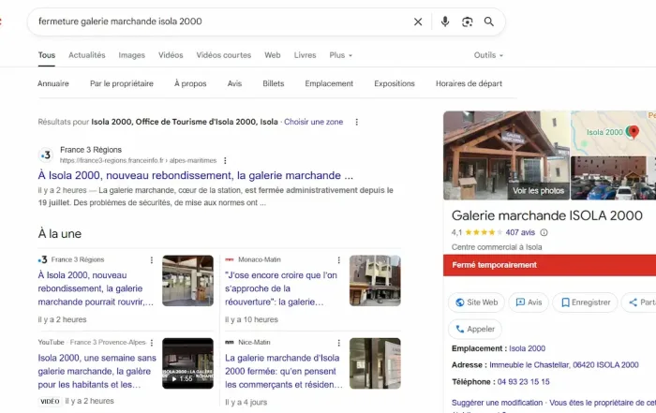Expand the Outils dropdown

coord(488,55)
